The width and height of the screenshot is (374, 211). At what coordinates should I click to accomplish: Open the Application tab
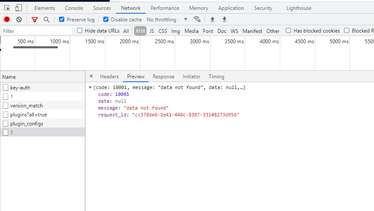[231, 8]
